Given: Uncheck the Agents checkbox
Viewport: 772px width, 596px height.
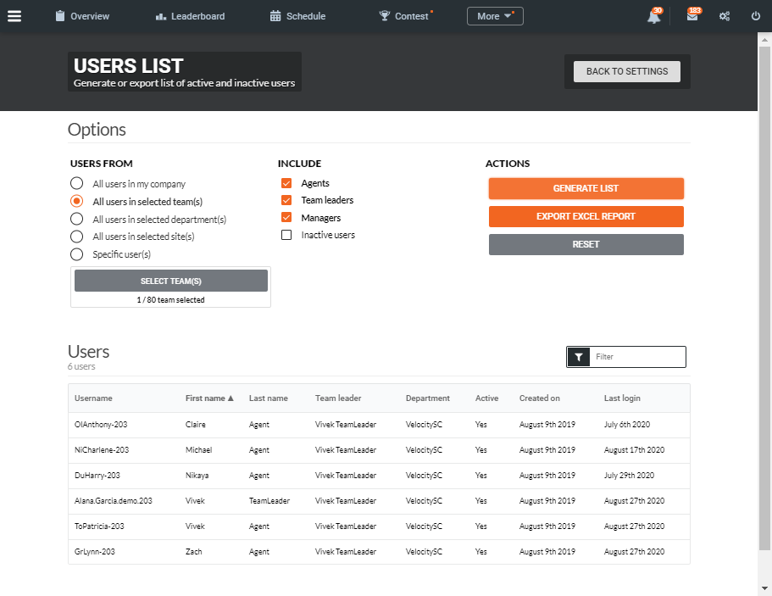Looking at the screenshot, I should point(286,183).
